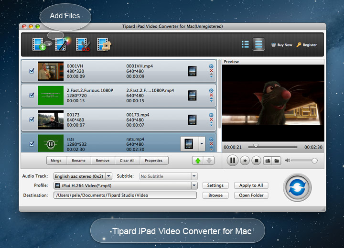344x248 pixels.
Task: Open the Audio Track dropdown
Action: click(83, 176)
